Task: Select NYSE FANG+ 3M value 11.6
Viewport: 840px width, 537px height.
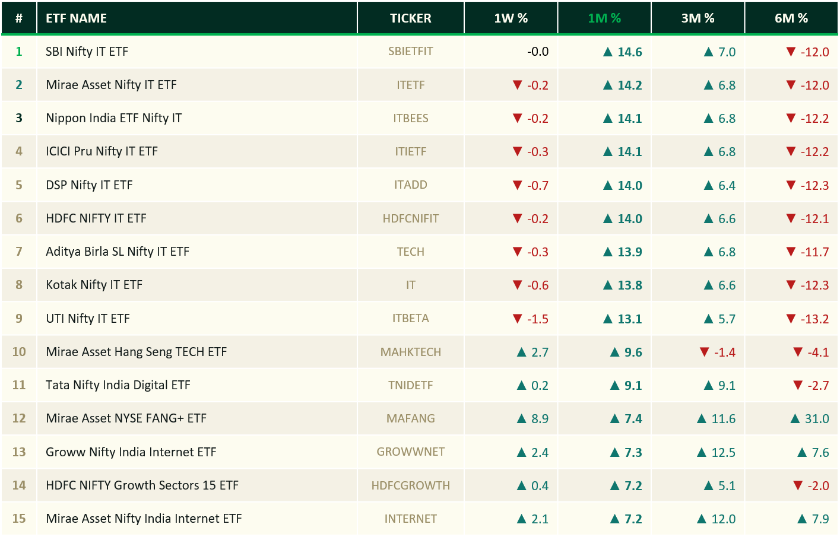Action: point(716,418)
